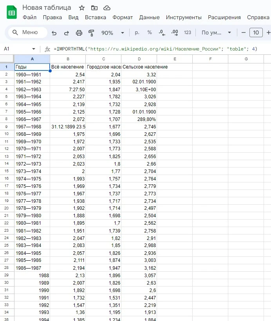Decrease font size with minus button
271x321 pixels.
click(x=244, y=33)
